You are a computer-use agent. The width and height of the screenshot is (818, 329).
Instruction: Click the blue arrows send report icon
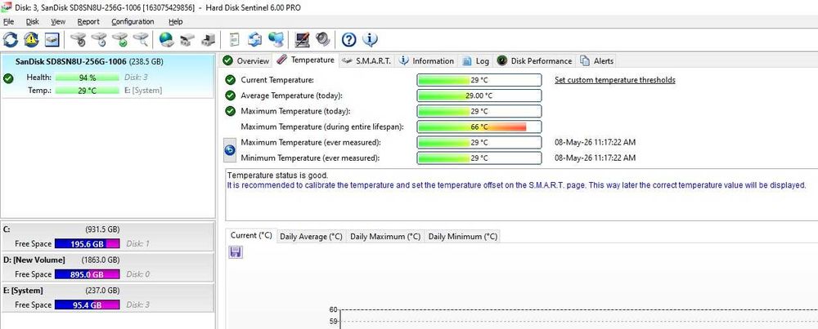[255, 39]
